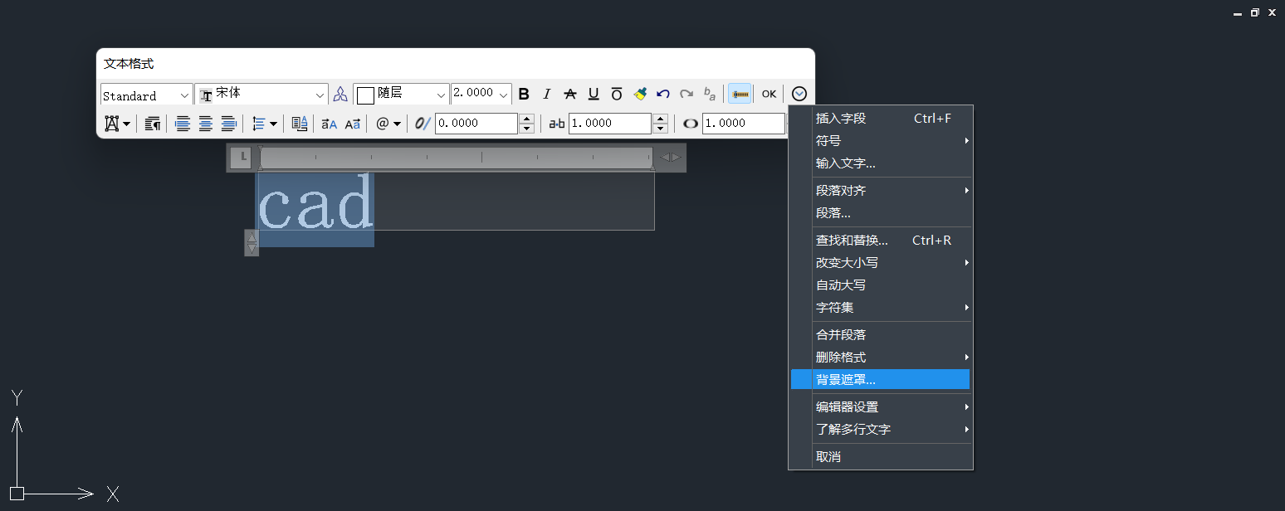Image resolution: width=1285 pixels, height=511 pixels.
Task: Toggle the 自动大写 option
Action: point(881,285)
